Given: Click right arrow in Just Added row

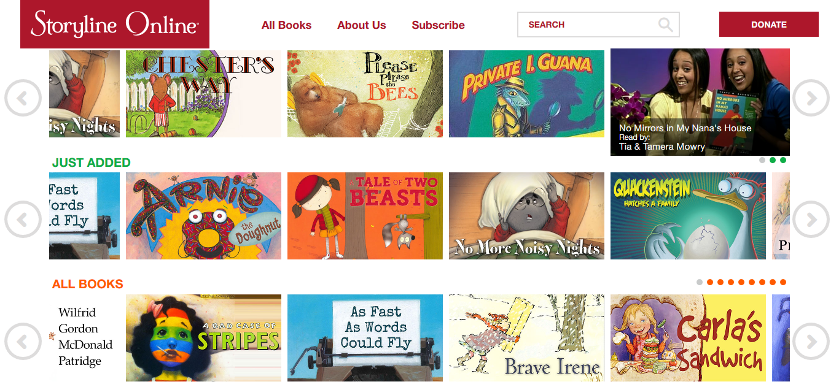Looking at the screenshot, I should coord(811,219).
